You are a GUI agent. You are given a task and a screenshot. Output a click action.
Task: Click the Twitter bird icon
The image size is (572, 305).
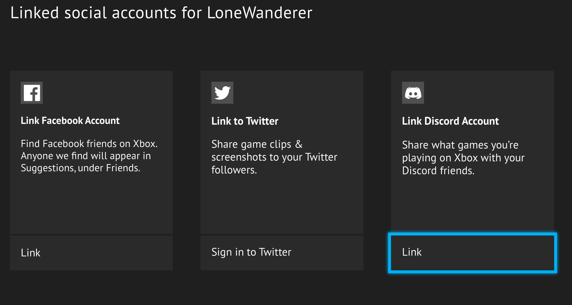[222, 93]
